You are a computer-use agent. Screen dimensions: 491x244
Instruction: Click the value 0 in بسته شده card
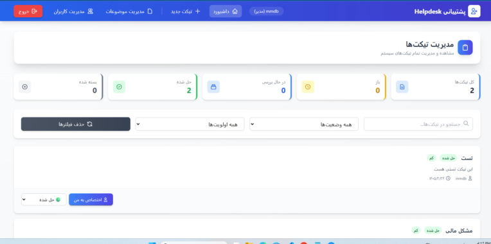coord(94,91)
